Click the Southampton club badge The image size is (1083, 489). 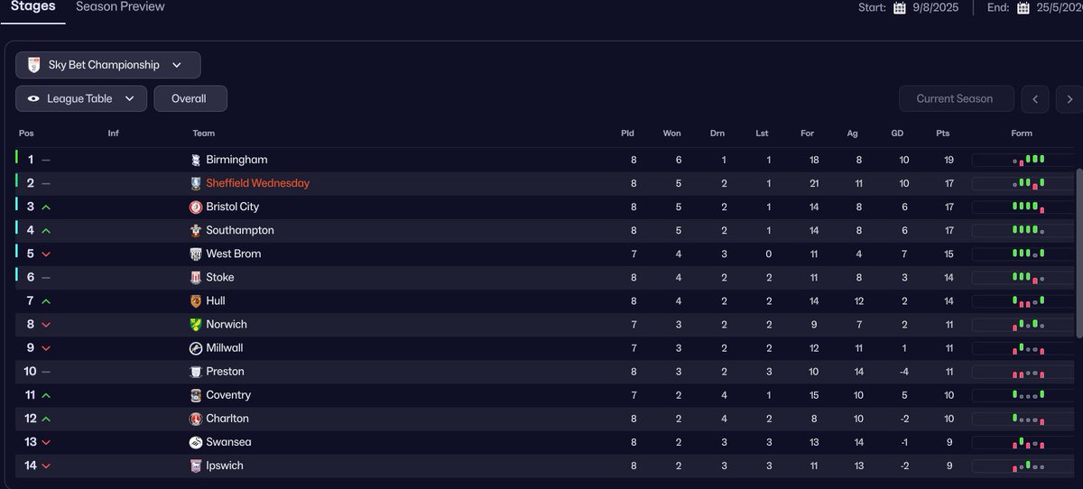tap(196, 230)
